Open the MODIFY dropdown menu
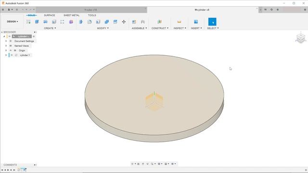The height and width of the screenshot is (173, 308). click(x=103, y=28)
